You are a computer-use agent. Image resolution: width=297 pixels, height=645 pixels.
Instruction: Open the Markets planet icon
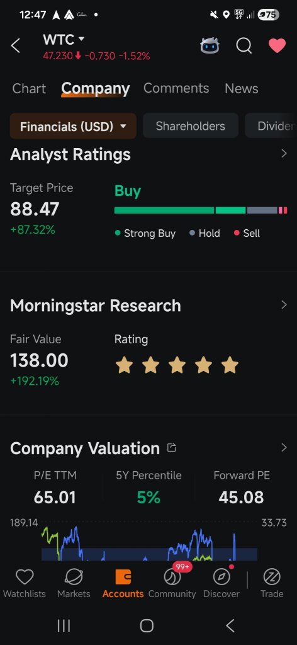point(74,577)
